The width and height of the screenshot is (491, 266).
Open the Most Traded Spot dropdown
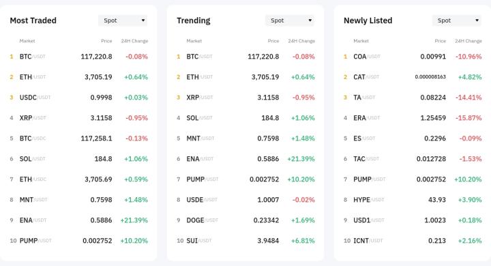pyautogui.click(x=123, y=20)
